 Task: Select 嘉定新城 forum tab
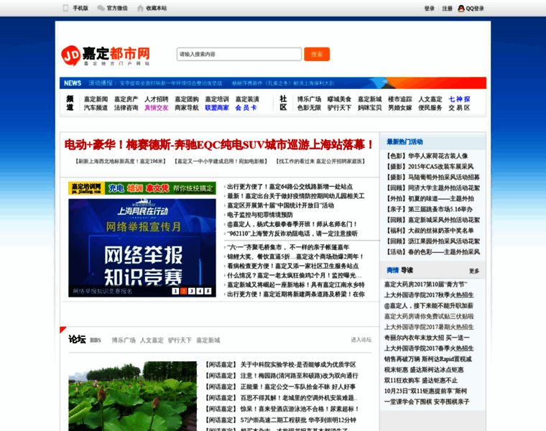click(208, 340)
